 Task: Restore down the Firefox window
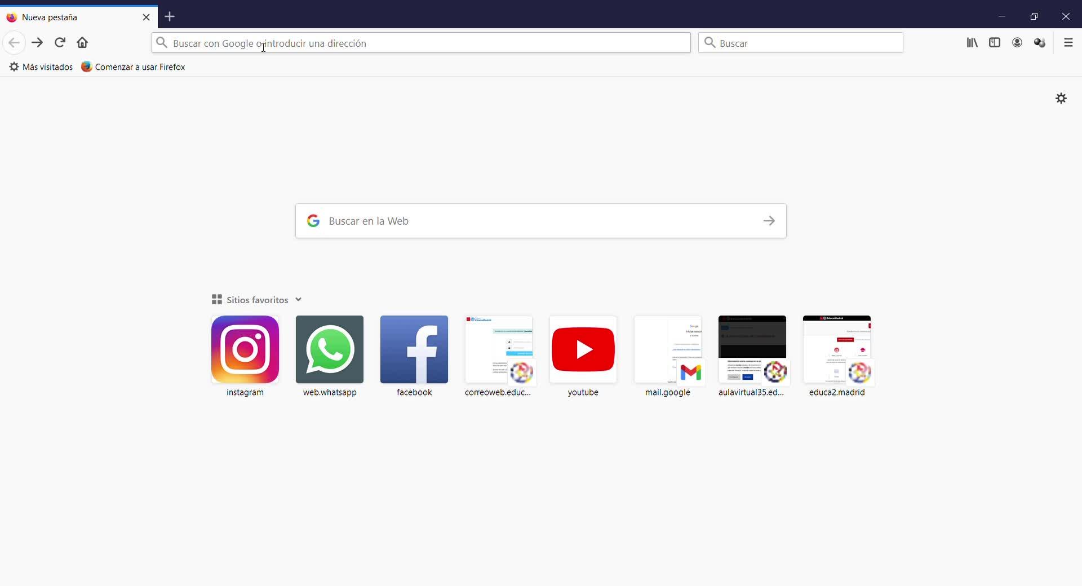tap(1034, 16)
